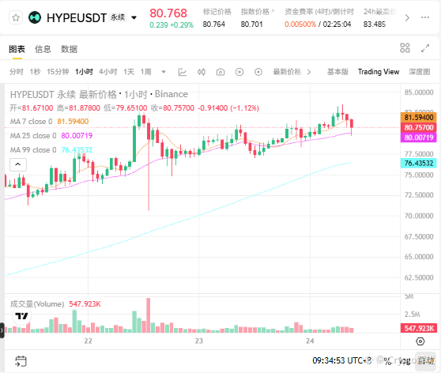The height and width of the screenshot is (373, 441).
Task: Click the MA 99 close indicator legend
Action: pos(51,149)
